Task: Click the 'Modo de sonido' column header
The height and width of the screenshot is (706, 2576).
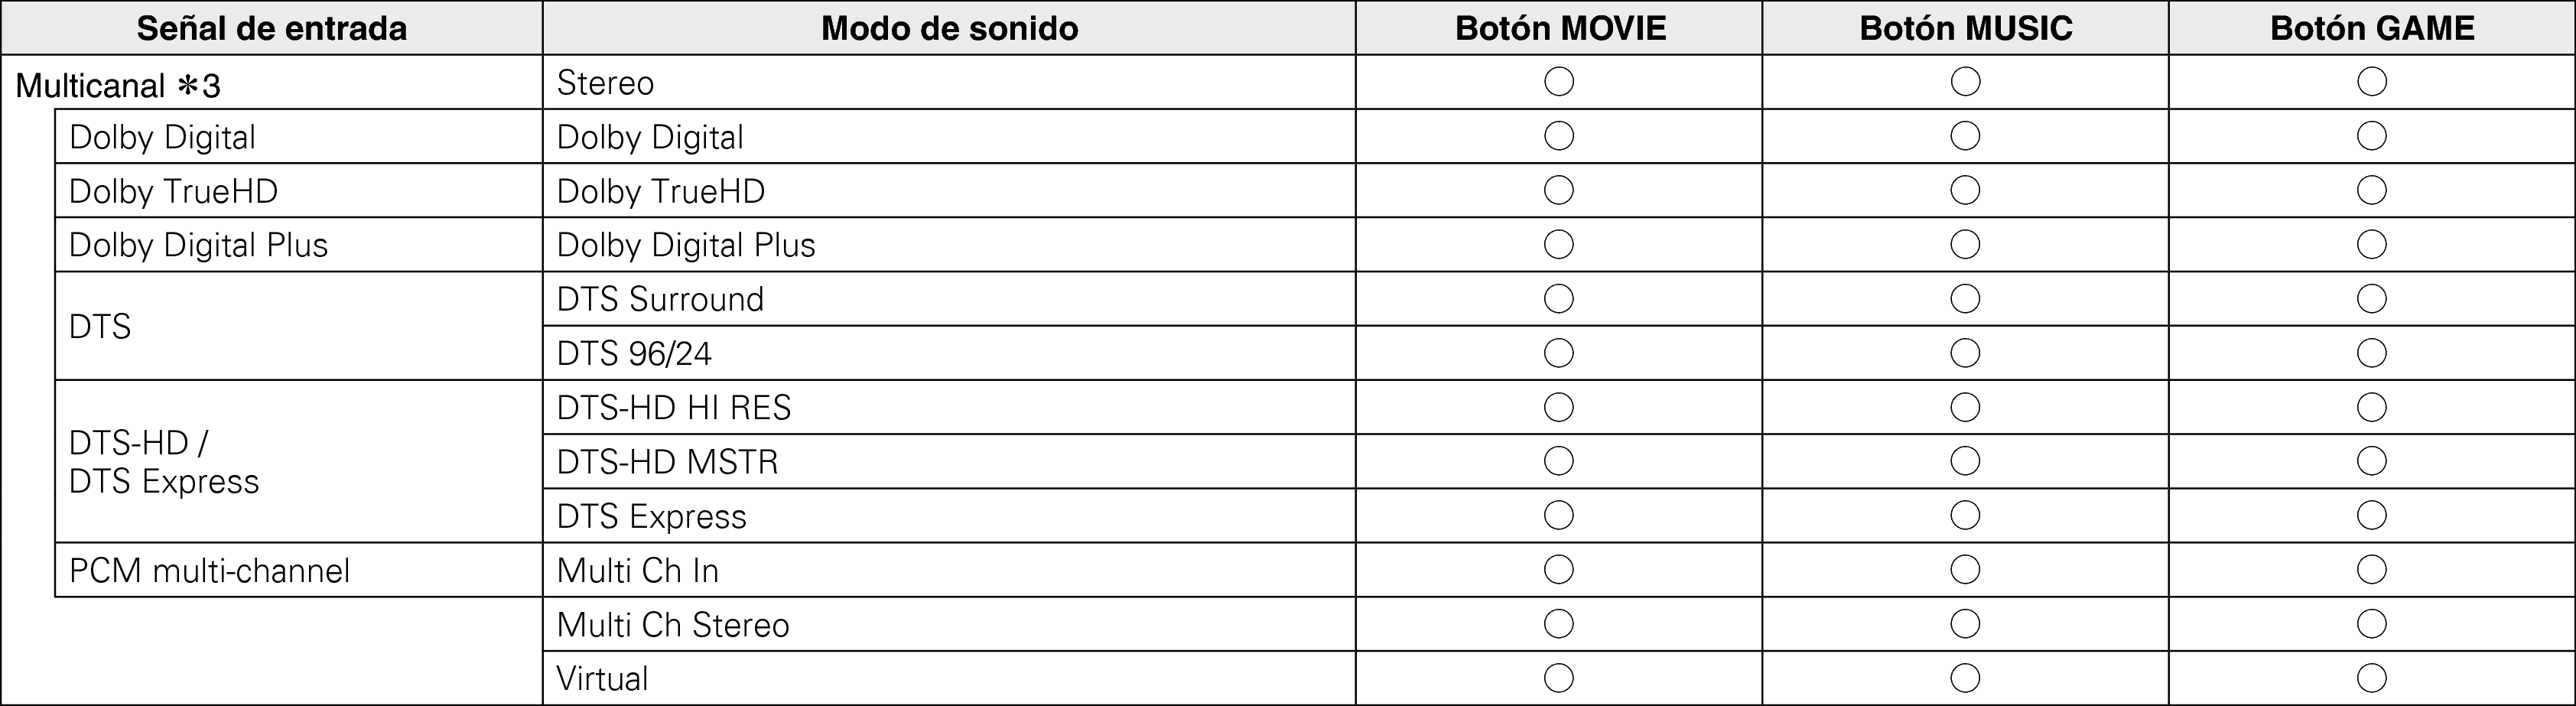Action: (949, 28)
